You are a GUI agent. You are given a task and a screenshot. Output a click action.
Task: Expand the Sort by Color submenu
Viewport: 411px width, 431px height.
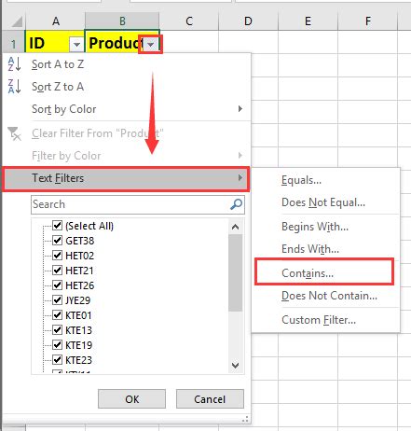(240, 109)
